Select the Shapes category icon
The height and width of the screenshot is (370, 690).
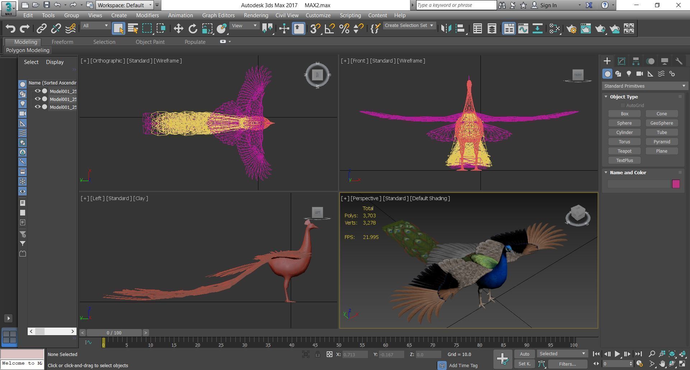618,74
